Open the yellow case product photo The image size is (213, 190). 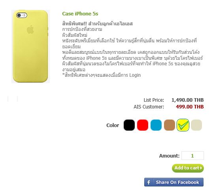[30, 46]
